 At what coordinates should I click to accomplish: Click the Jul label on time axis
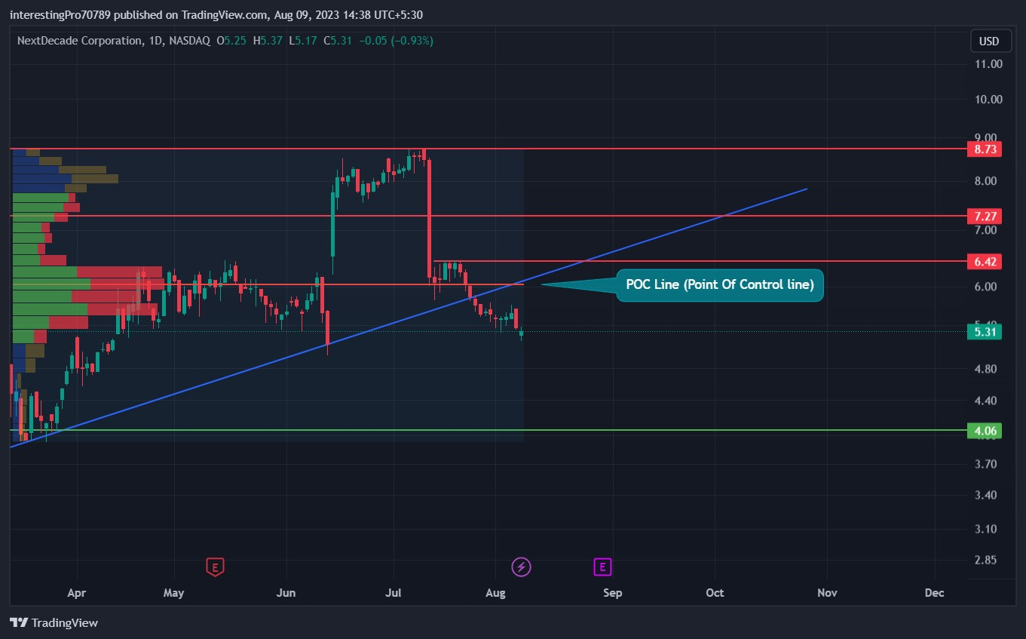click(393, 593)
